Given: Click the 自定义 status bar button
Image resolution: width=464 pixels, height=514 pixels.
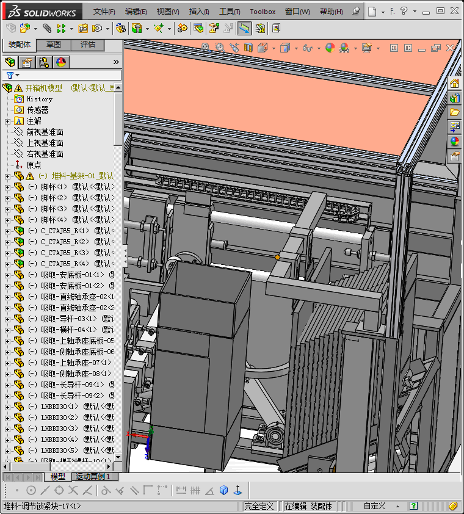Looking at the screenshot, I should pos(374,506).
